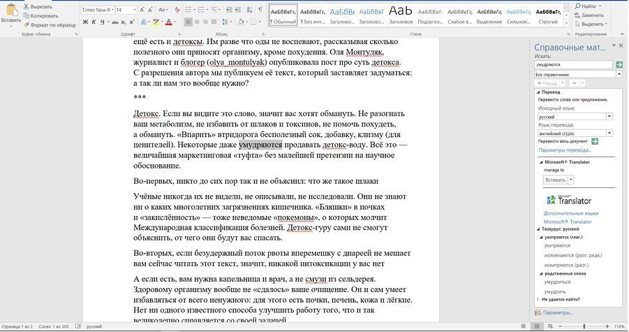Align text right
The height and width of the screenshot is (332, 629).
tap(205, 22)
